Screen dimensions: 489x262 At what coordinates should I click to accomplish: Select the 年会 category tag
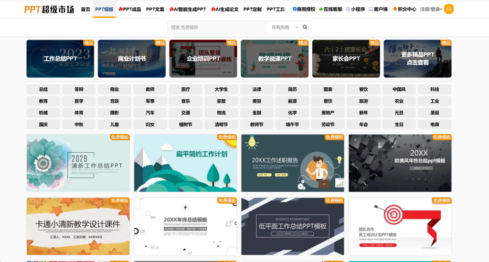(363, 124)
